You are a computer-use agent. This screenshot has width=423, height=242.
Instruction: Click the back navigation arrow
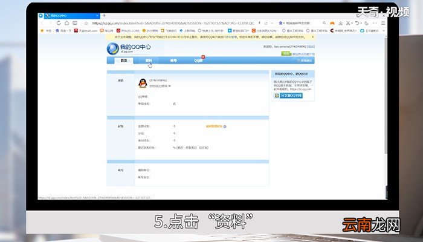(x=42, y=23)
